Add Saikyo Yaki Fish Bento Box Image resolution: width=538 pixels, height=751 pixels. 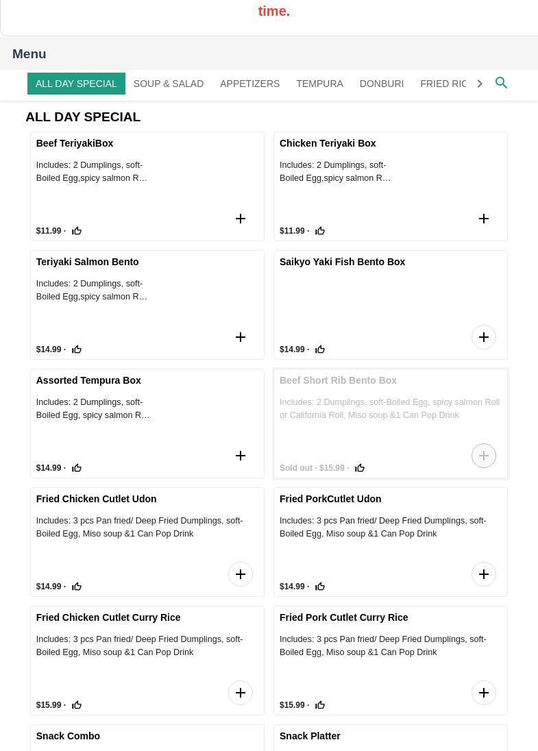click(484, 337)
